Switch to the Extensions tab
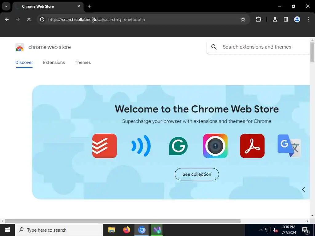This screenshot has height=236, width=315. (54, 62)
